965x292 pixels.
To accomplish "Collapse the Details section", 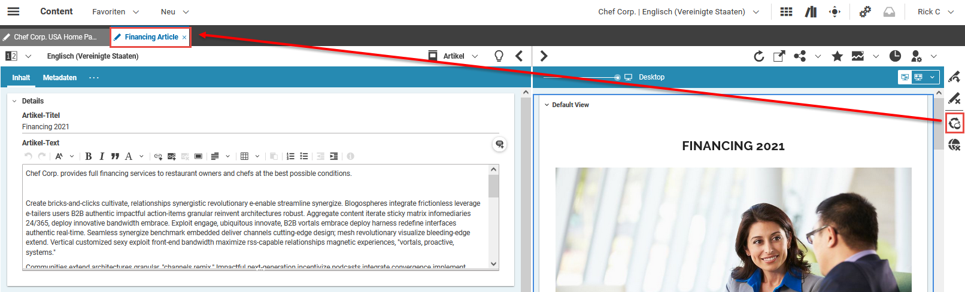I will tap(14, 101).
